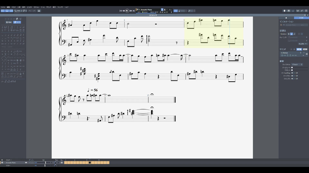Open the Acoustic Piano track EQ icon
The width and height of the screenshot is (309, 173).
pos(62,163)
